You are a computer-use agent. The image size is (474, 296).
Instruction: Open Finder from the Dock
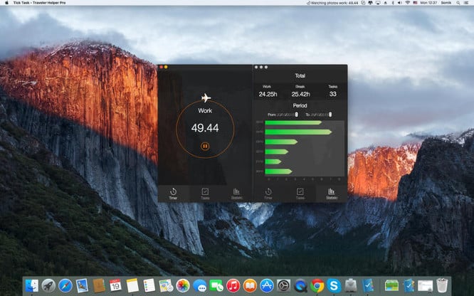pyautogui.click(x=31, y=285)
